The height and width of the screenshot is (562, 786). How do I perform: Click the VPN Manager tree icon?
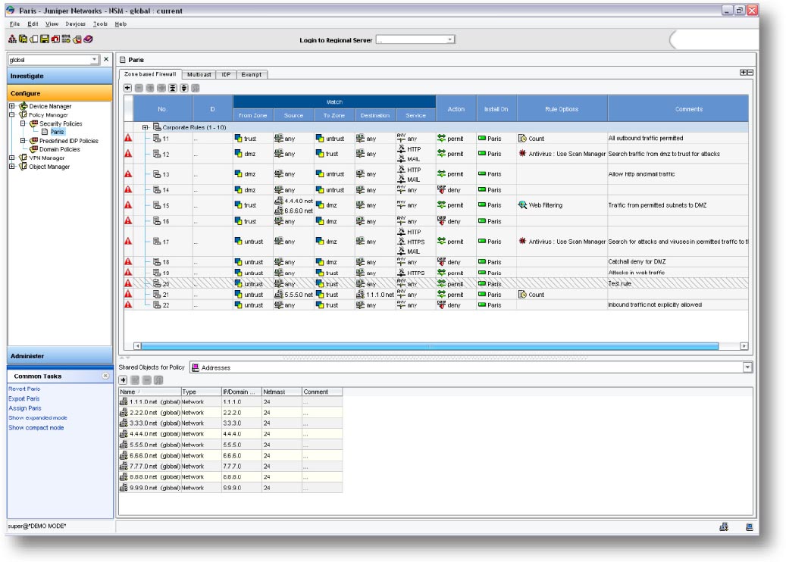point(23,158)
